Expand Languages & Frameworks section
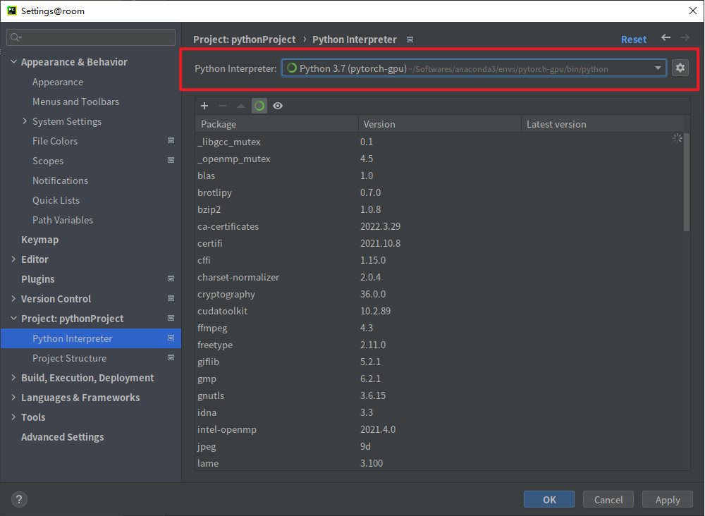The width and height of the screenshot is (705, 516). [13, 398]
